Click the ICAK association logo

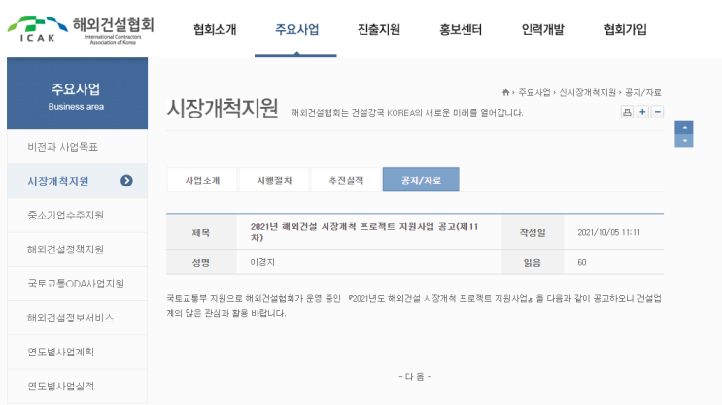(x=81, y=29)
